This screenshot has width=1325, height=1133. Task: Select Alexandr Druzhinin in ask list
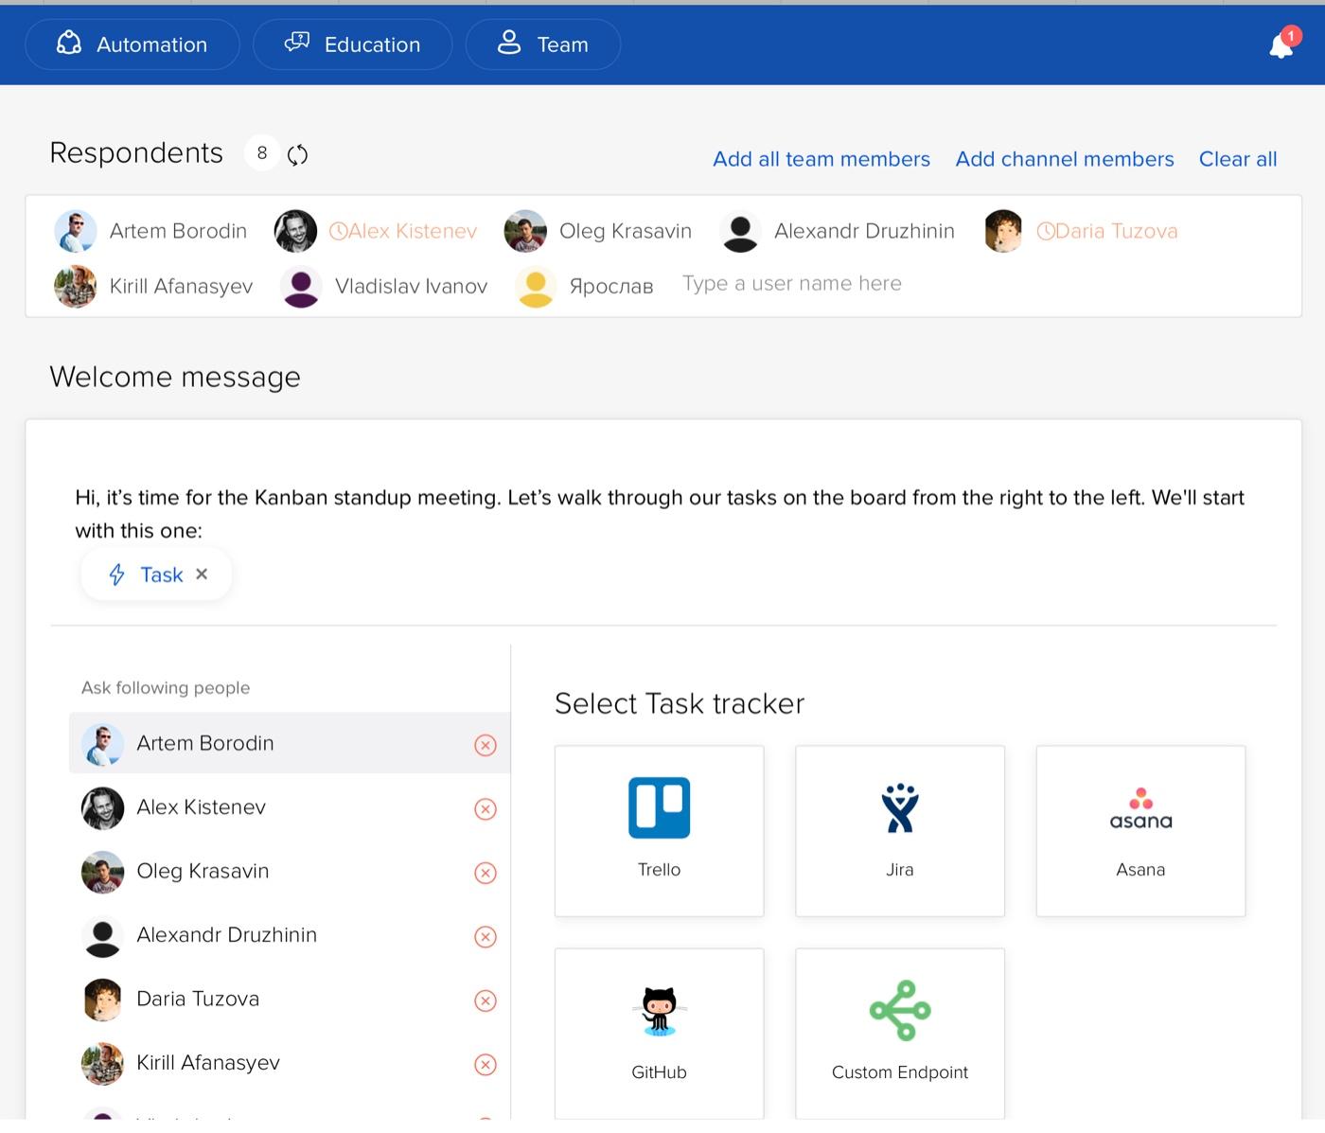(290, 935)
